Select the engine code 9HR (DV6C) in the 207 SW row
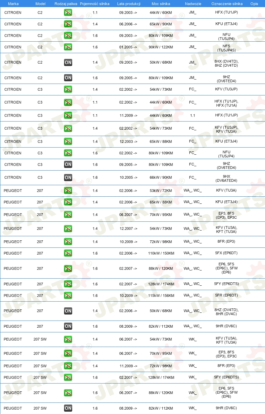Screen dimensions: 265x414 tap(226, 408)
